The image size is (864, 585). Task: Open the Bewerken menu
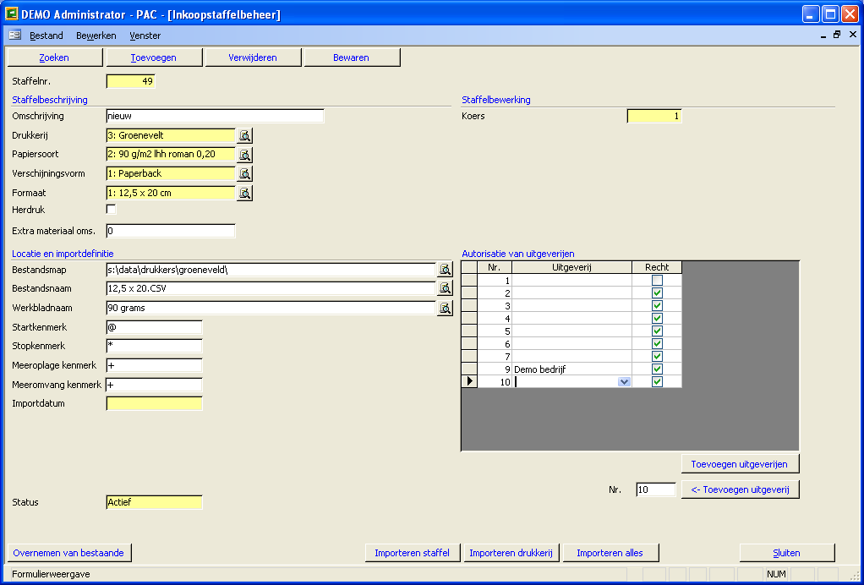click(96, 36)
